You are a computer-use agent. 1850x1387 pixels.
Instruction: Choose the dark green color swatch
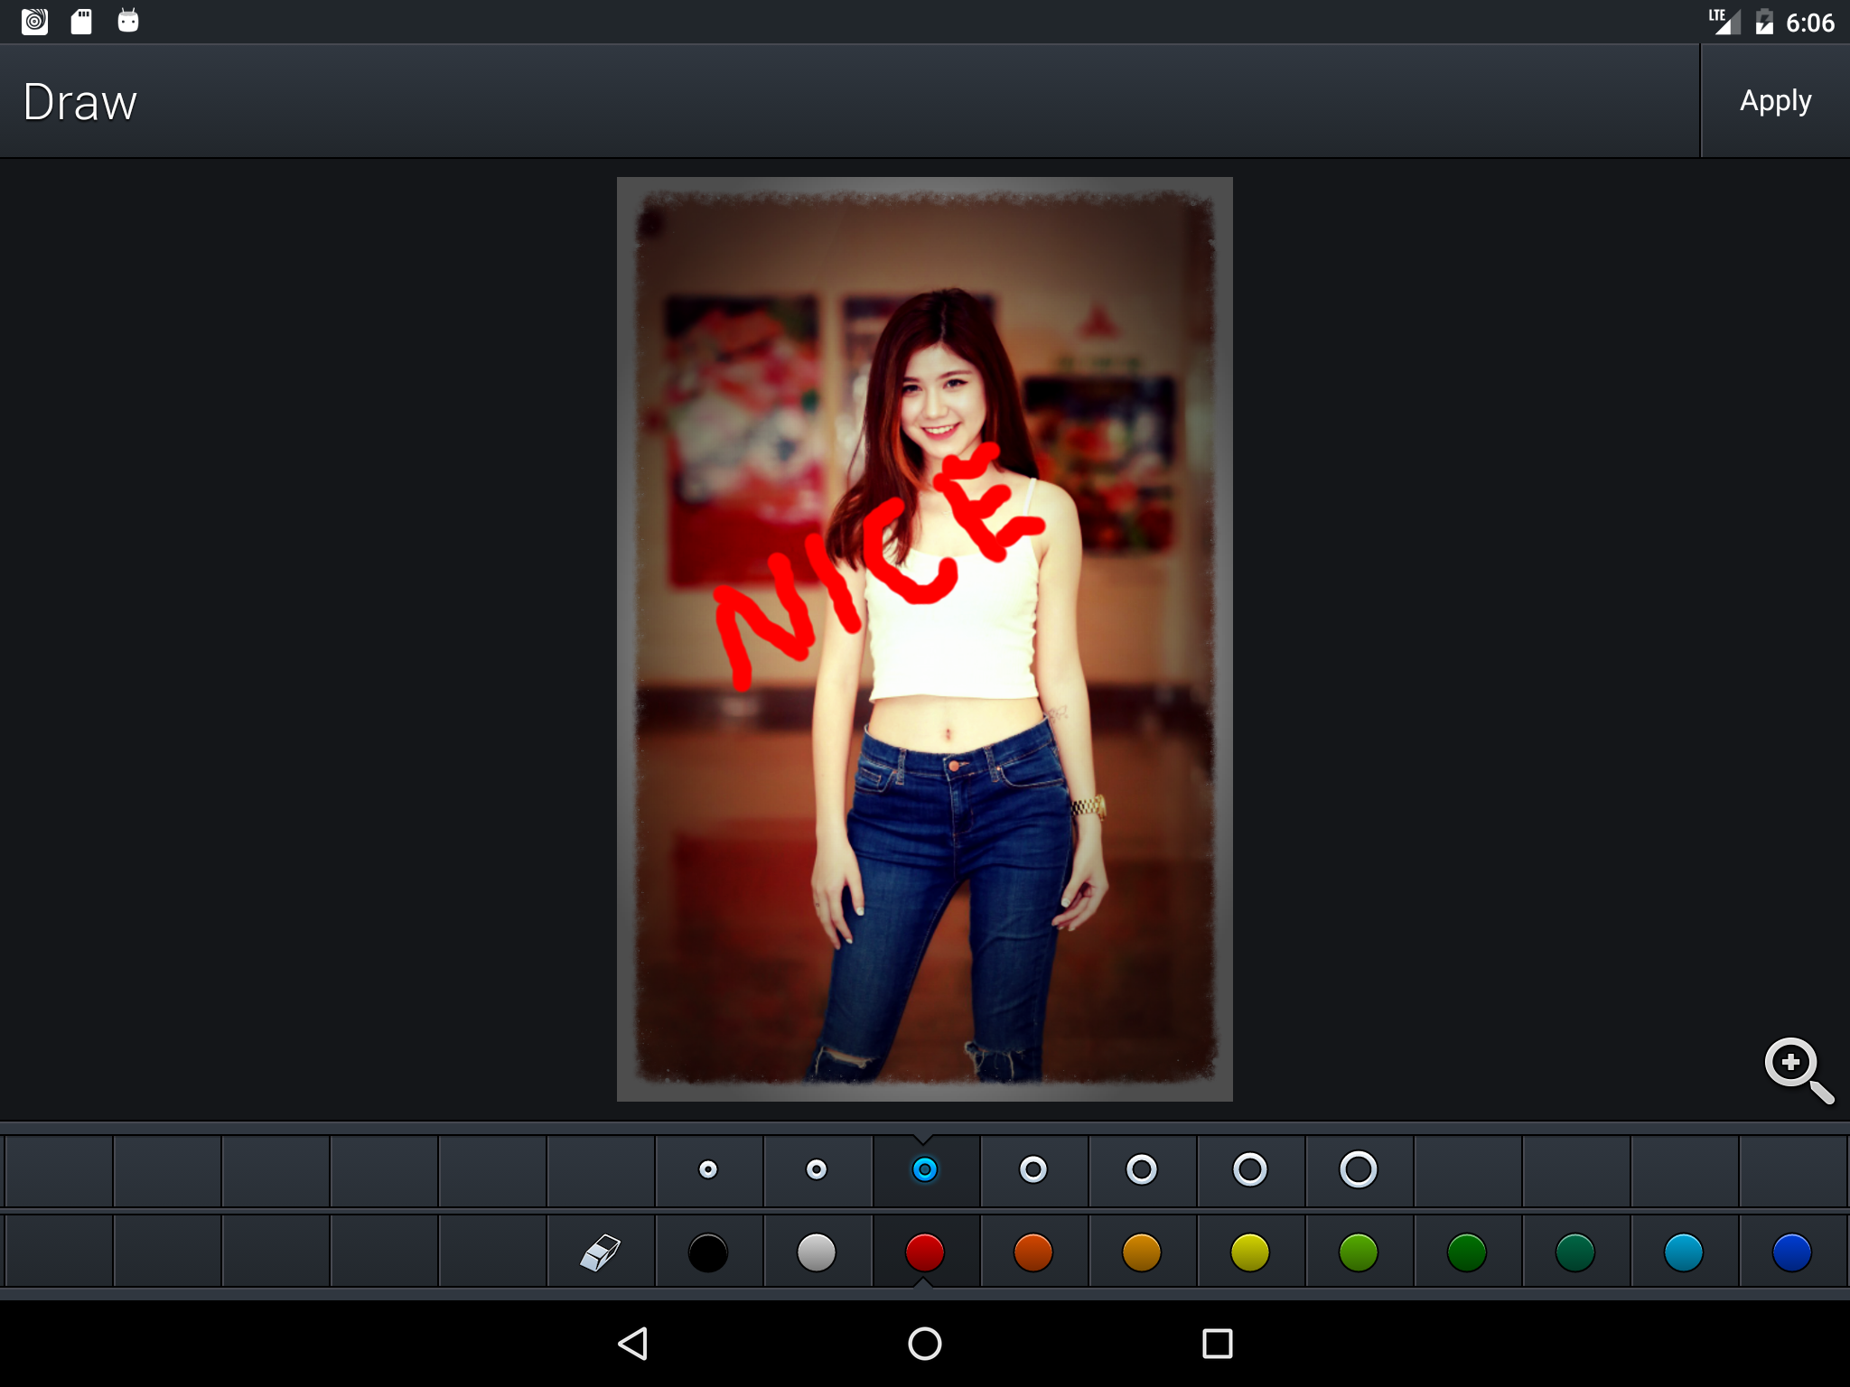click(1467, 1252)
